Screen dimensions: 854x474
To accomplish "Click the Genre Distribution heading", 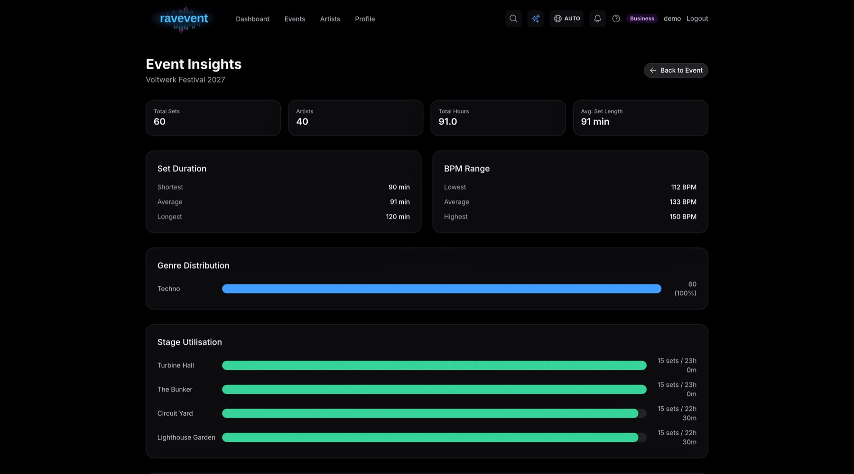I will pyautogui.click(x=193, y=265).
